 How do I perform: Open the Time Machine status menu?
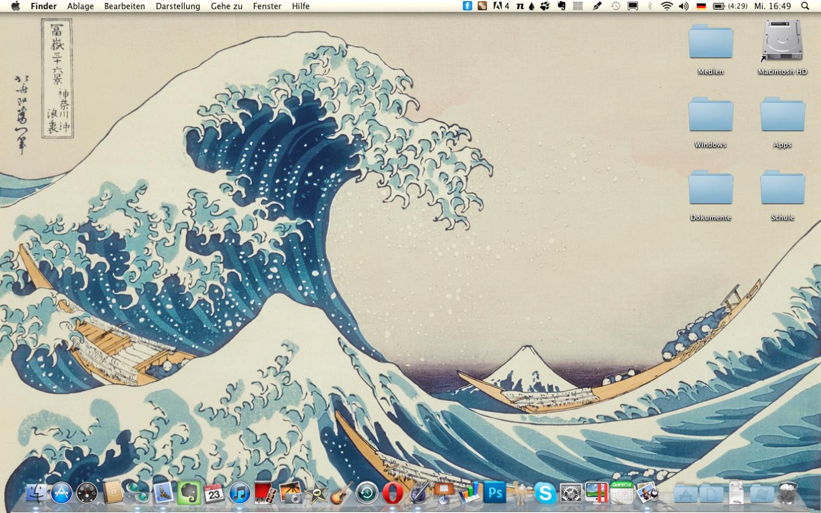point(615,6)
